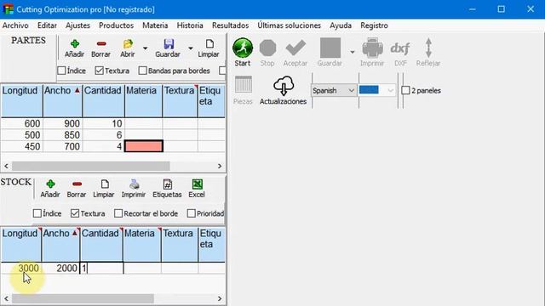Sort PARTES by Longitud column header

point(22,100)
